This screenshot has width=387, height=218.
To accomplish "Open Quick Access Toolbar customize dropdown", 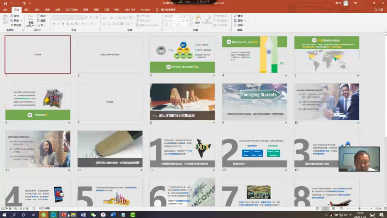I will 30,3.
